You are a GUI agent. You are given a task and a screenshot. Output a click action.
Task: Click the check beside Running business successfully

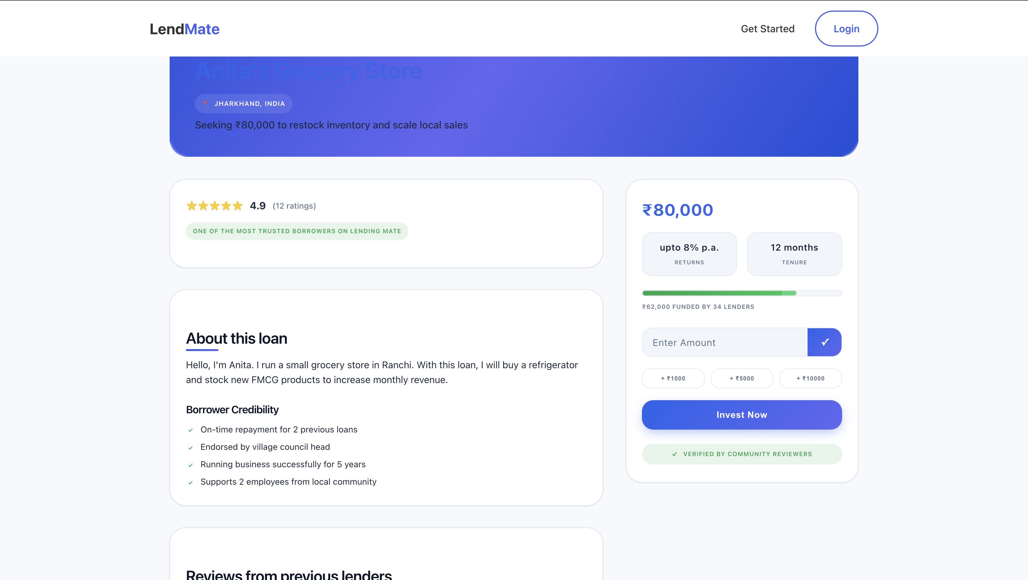click(190, 465)
